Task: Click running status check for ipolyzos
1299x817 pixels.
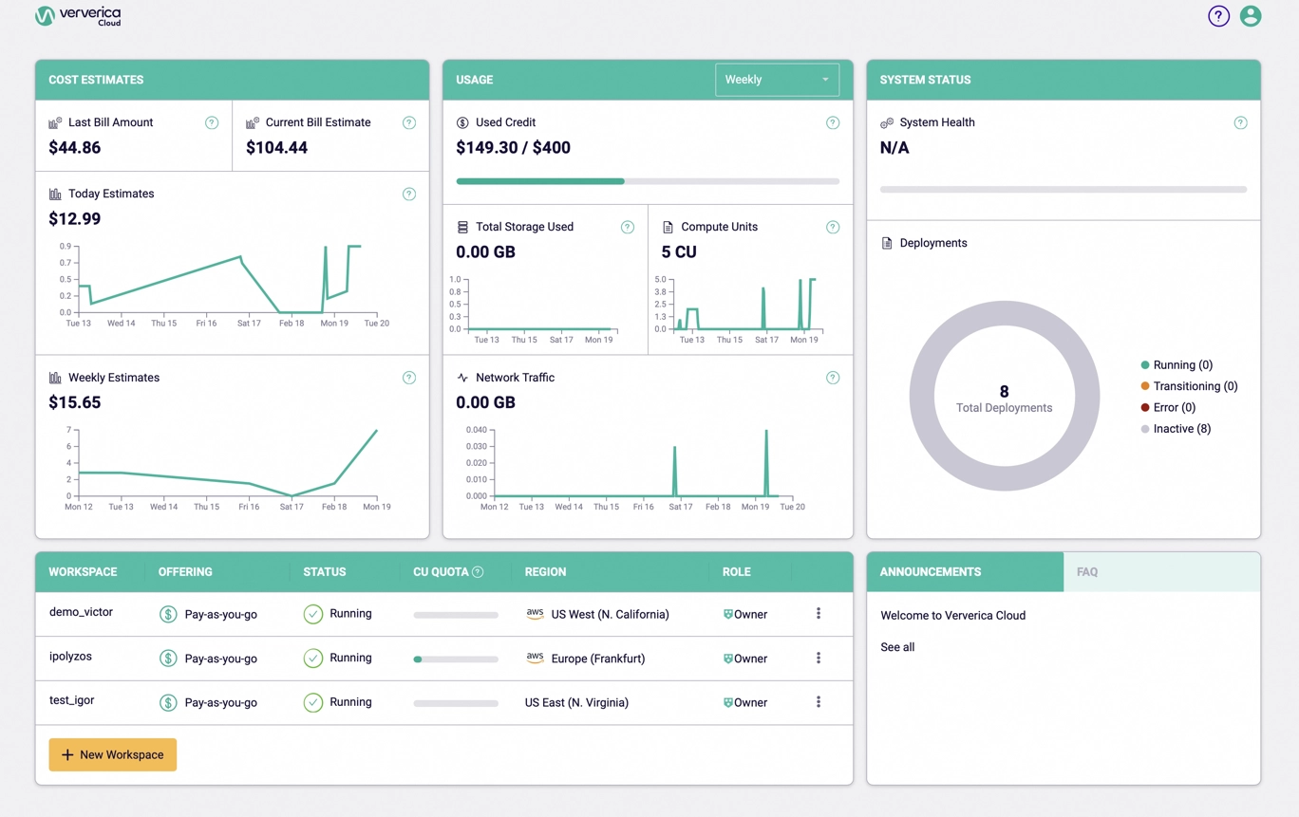Action: (x=312, y=658)
